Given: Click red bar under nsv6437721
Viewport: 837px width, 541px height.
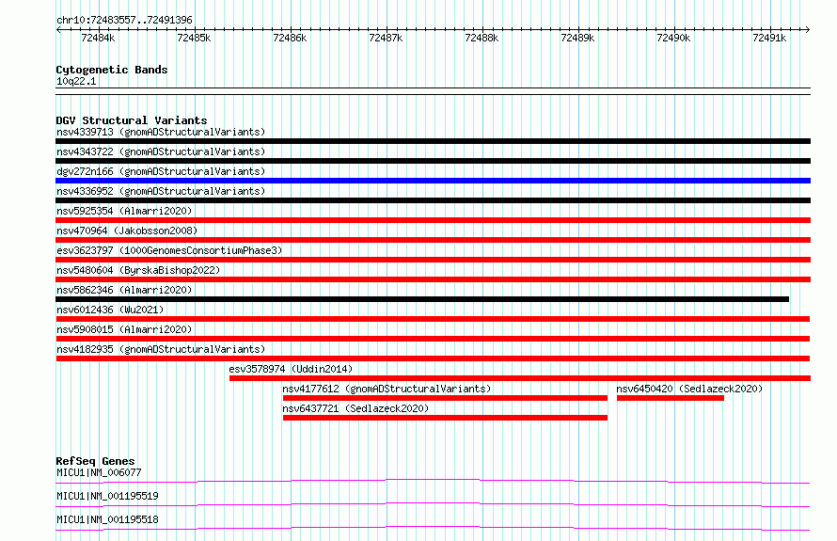Looking at the screenshot, I should pos(445,418).
